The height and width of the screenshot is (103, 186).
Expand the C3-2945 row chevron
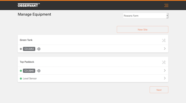[165, 71]
